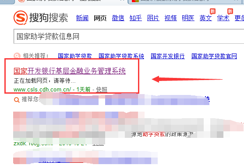Focus the search box containing 国家助学贷款信息网
The width and height of the screenshot is (244, 165).
129,36
